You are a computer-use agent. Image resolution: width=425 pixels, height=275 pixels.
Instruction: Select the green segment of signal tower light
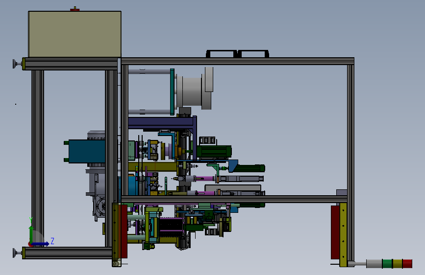click(x=387, y=264)
